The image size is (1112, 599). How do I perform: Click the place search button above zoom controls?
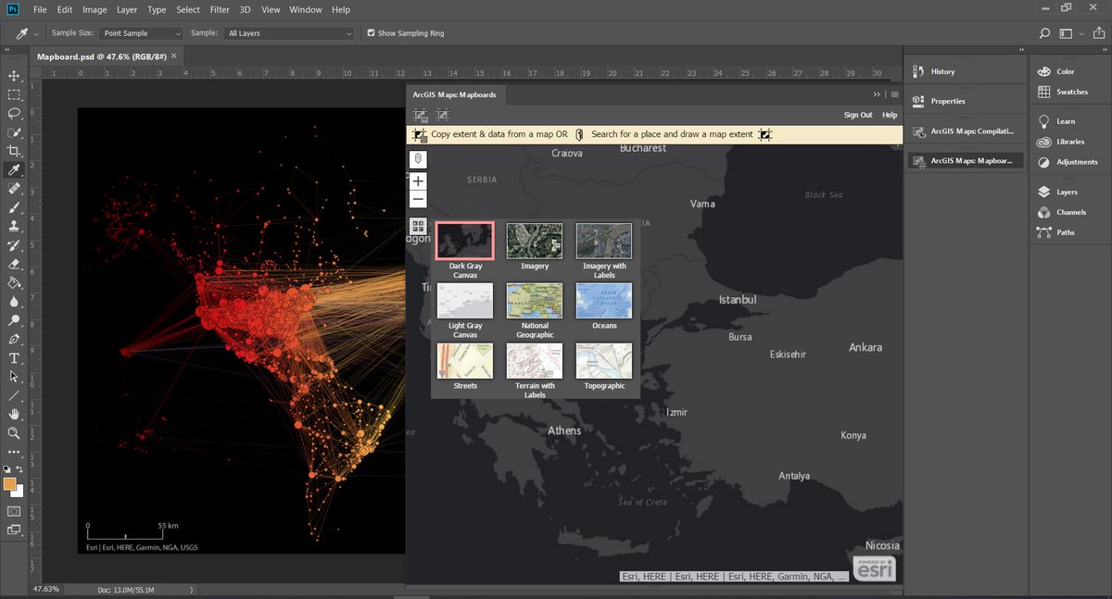418,159
